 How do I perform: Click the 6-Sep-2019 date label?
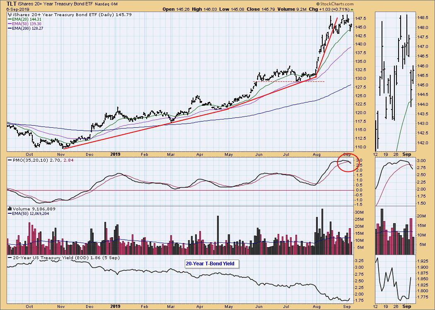(18, 9)
